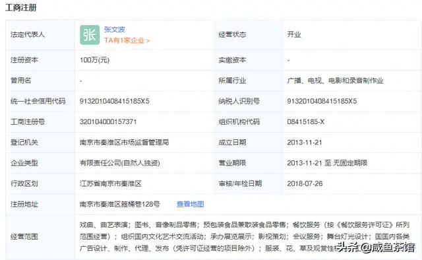This screenshot has width=422, height=260.
Task: Select the 开业 status value
Action: click(294, 34)
